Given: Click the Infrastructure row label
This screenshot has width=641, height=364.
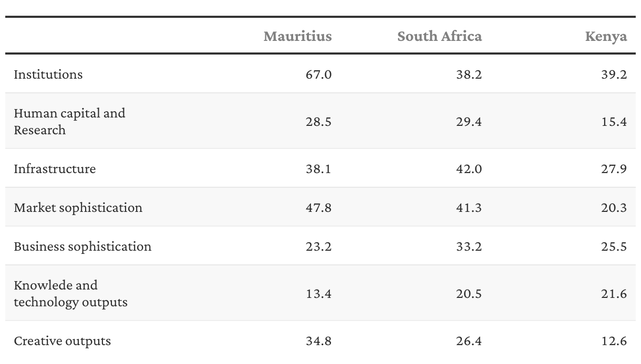Looking at the screenshot, I should [x=55, y=169].
